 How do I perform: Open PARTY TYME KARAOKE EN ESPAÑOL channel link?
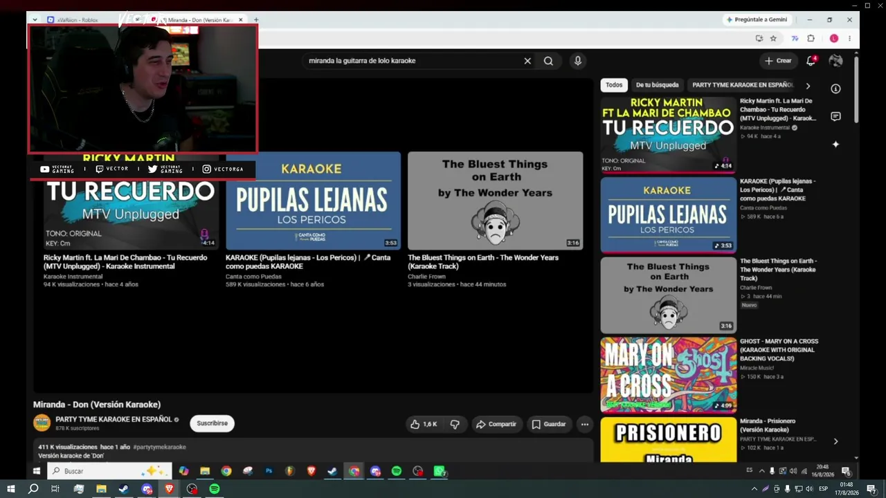114,419
